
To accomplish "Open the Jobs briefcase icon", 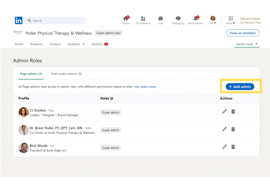I will [x=161, y=20].
